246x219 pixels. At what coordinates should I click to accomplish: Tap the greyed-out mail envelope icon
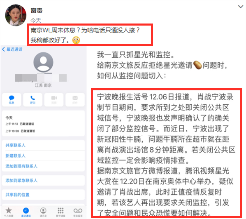[x=75, y=99]
